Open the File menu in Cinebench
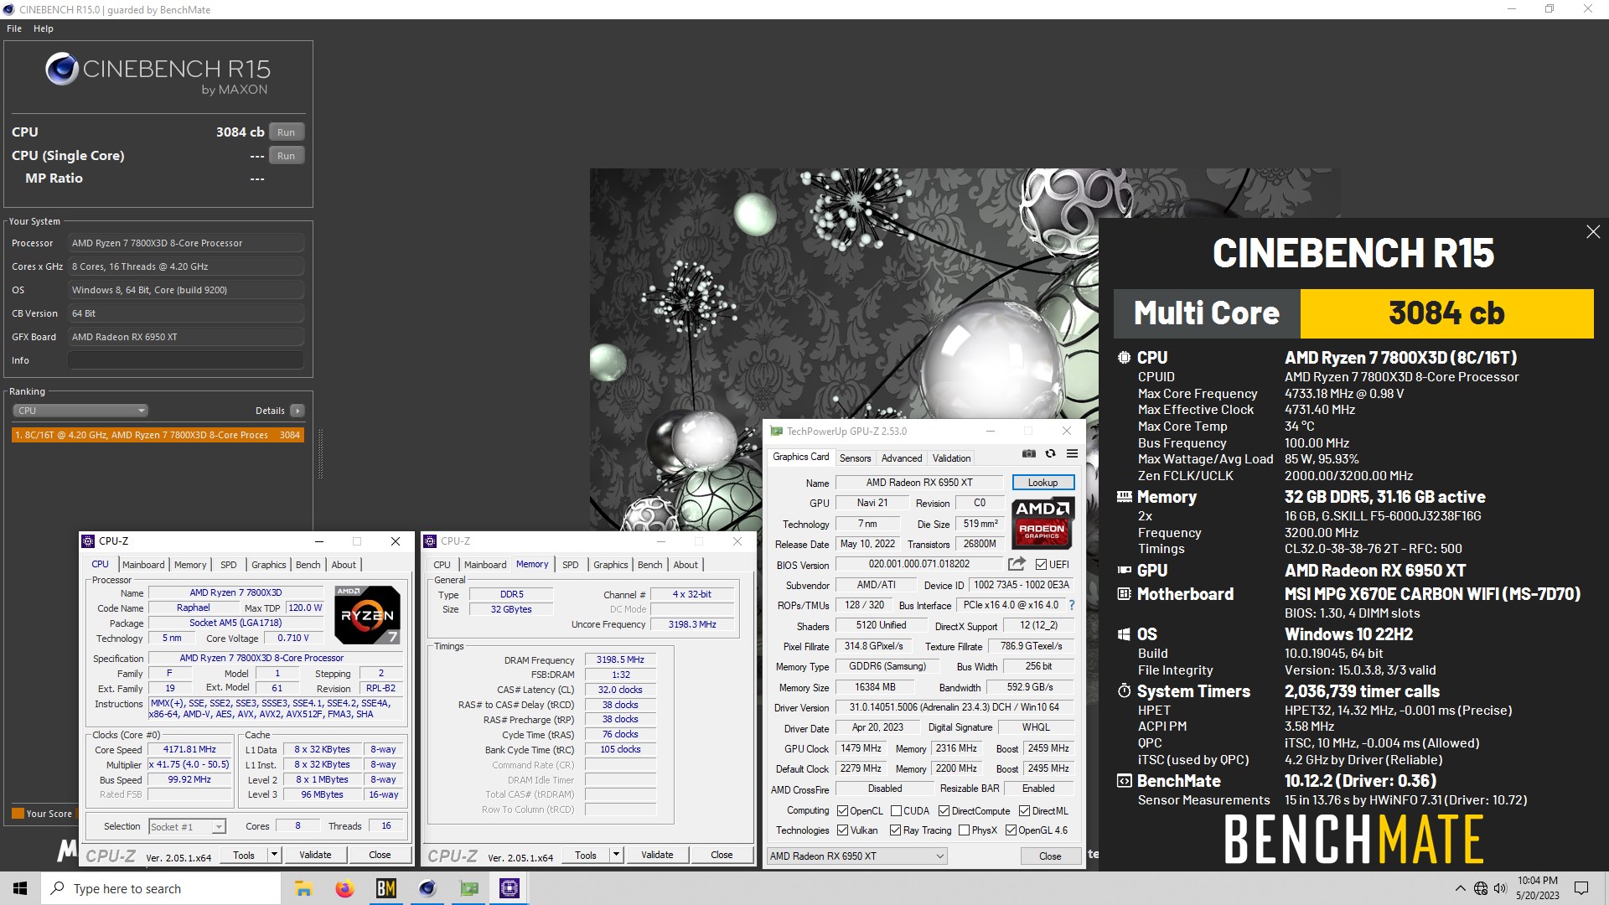The image size is (1609, 905). coord(14,28)
